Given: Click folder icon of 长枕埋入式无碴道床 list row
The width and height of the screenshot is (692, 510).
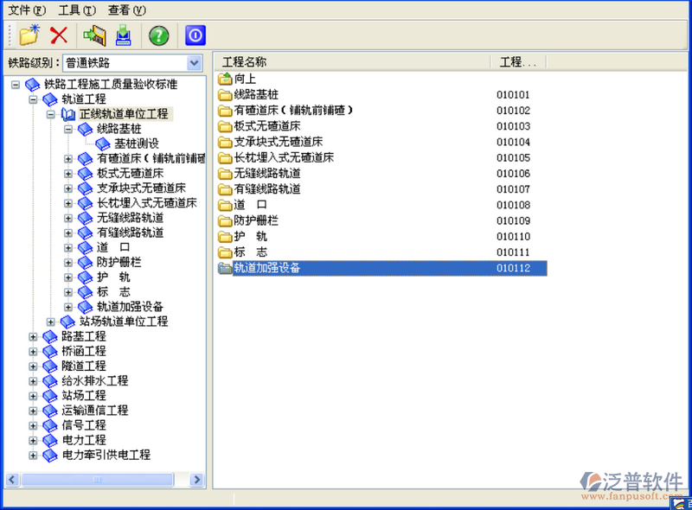Looking at the screenshot, I should coord(225,158).
